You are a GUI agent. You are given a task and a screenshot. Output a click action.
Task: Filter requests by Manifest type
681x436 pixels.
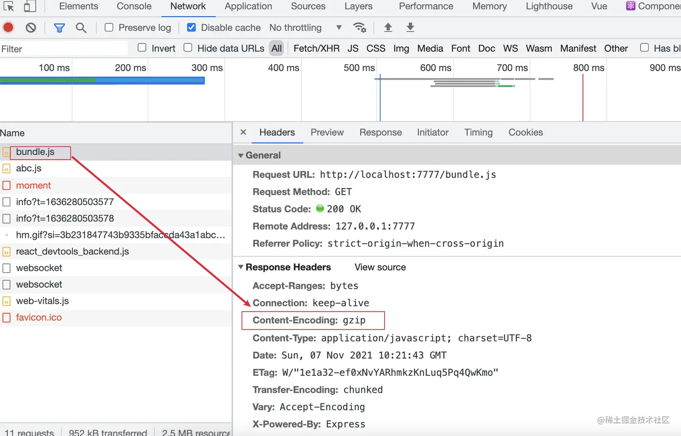point(578,48)
